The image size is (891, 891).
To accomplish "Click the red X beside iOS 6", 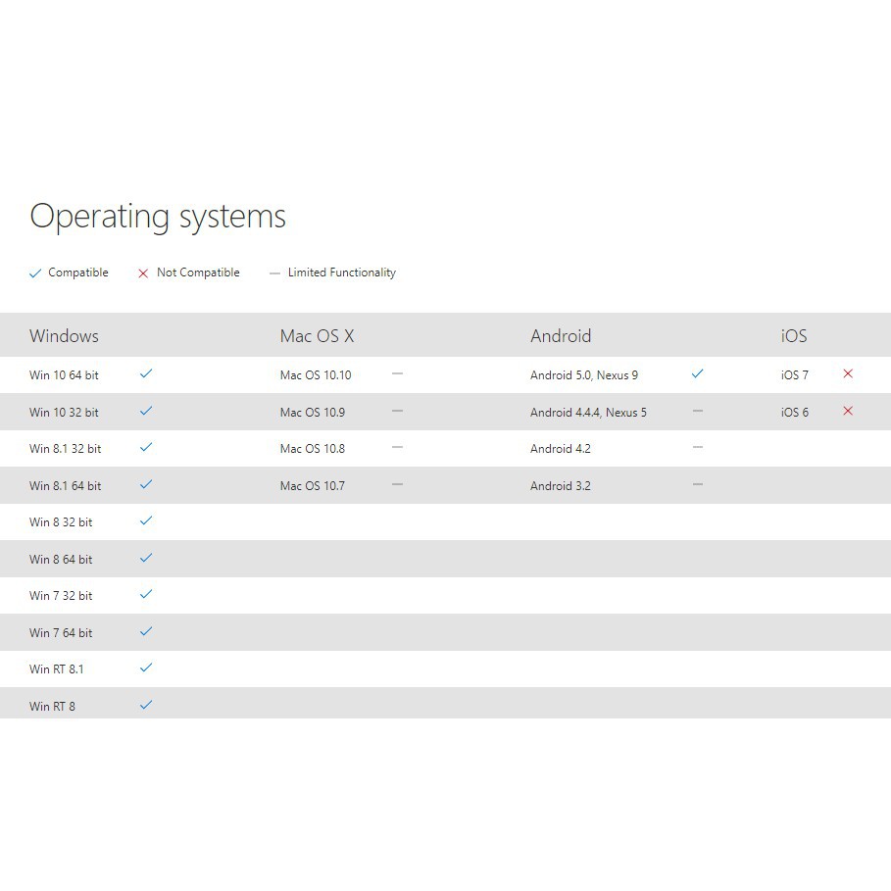I will tap(848, 411).
